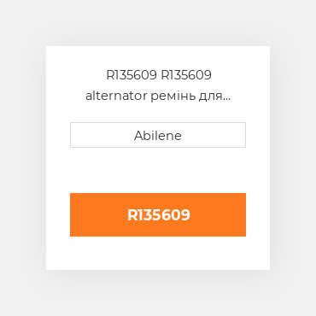Click the truncated title ending with для...
This screenshot has height=316, width=316.
pos(158,85)
